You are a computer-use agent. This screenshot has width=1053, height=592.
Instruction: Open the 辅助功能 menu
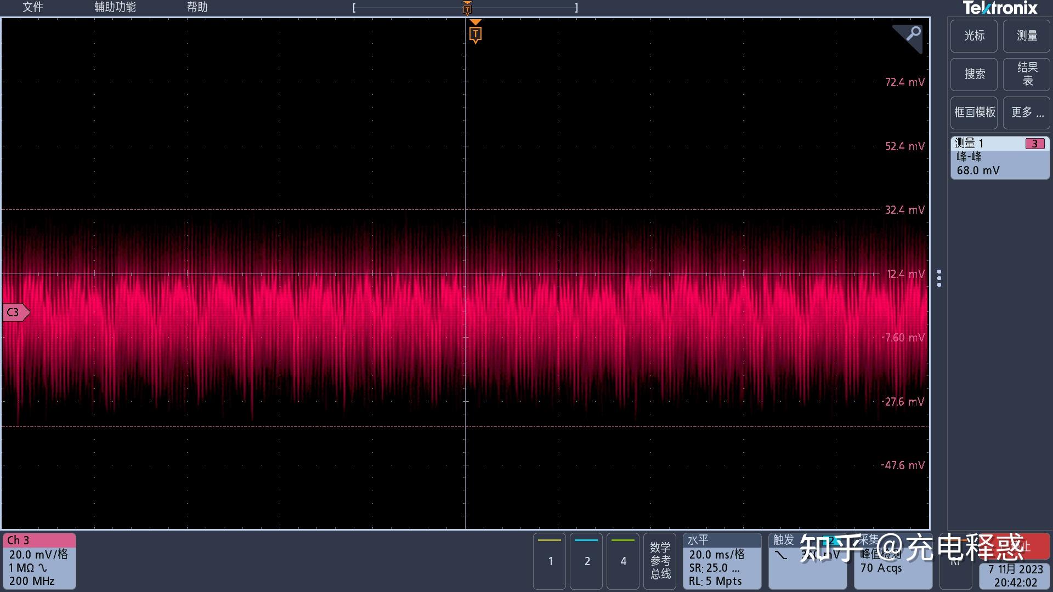pyautogui.click(x=115, y=7)
